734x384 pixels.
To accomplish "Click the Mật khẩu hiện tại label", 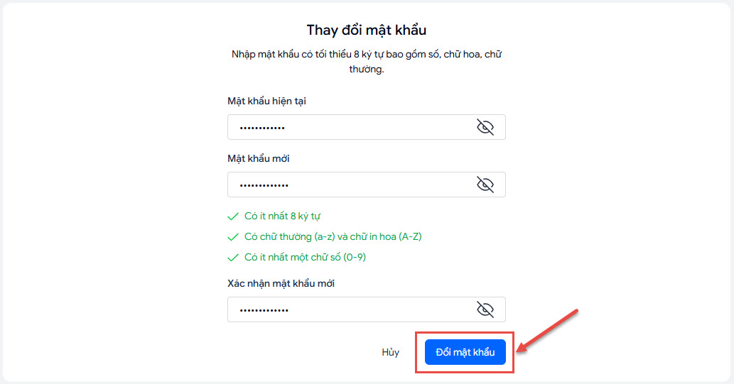I will pyautogui.click(x=266, y=102).
